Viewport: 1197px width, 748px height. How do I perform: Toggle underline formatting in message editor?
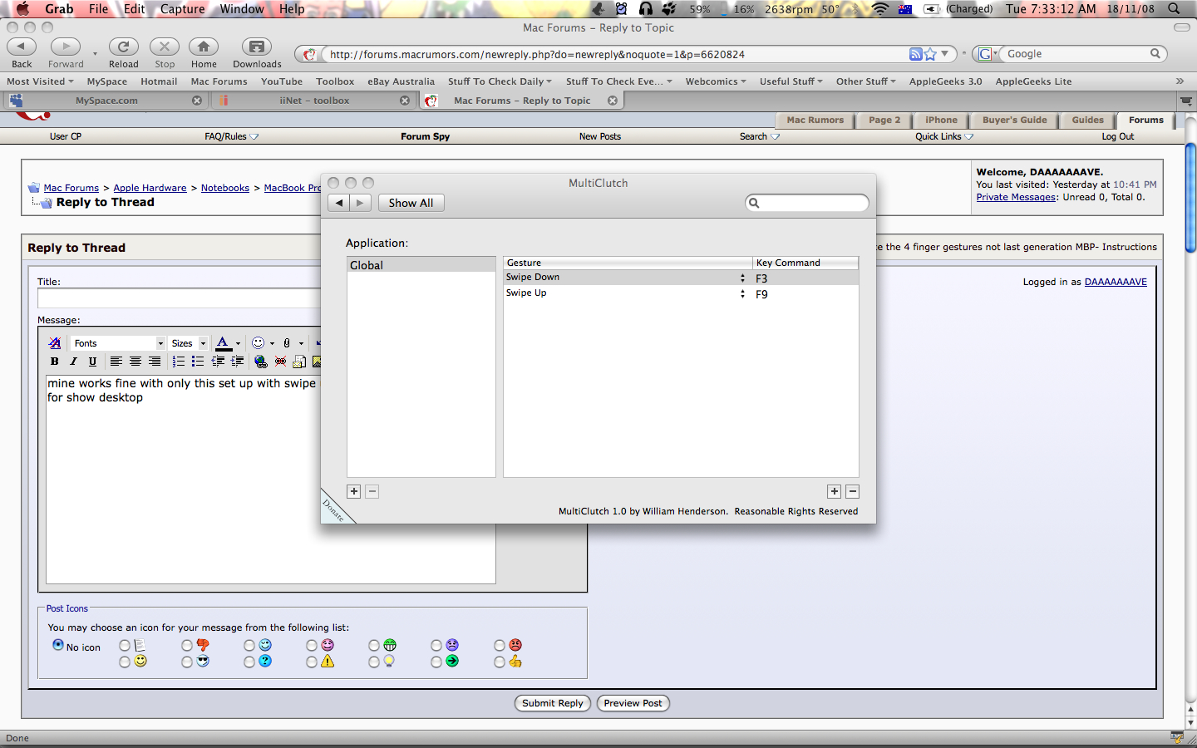[92, 362]
